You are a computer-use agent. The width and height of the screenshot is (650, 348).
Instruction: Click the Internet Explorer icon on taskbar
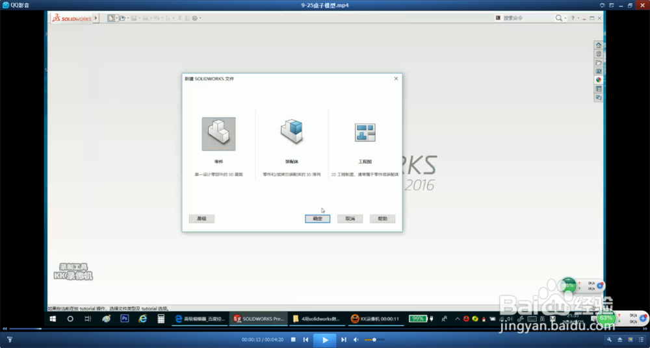tap(142, 319)
